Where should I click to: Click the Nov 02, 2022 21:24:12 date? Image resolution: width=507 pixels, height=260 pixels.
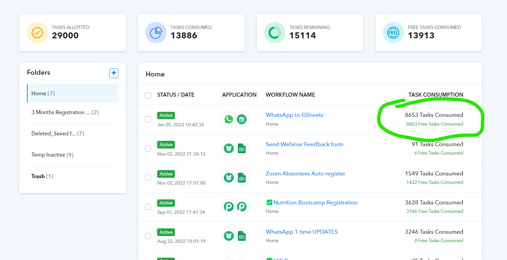pyautogui.click(x=181, y=154)
